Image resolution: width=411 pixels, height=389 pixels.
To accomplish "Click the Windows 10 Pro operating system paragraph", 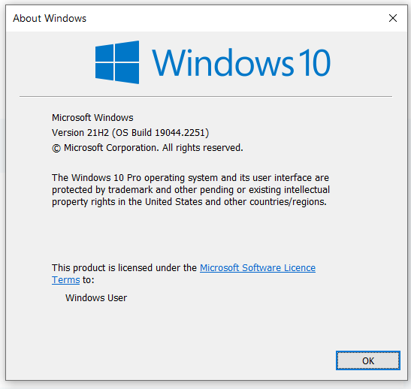I will pos(191,190).
